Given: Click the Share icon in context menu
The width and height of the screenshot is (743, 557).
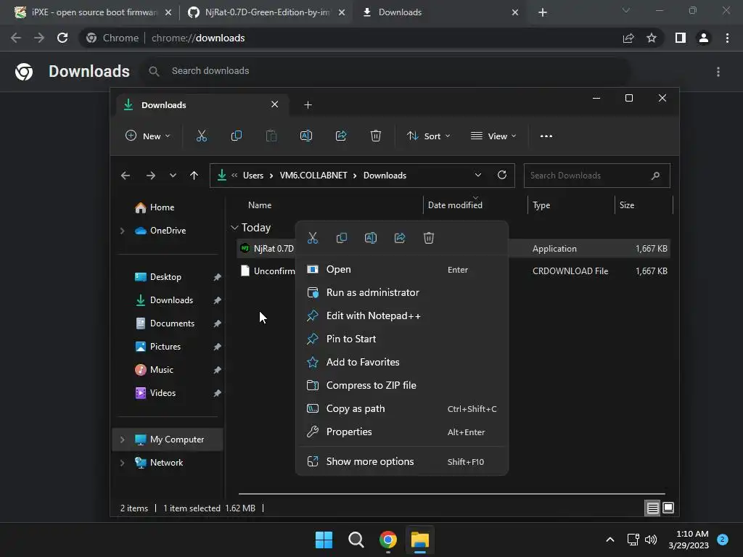Looking at the screenshot, I should click(400, 238).
